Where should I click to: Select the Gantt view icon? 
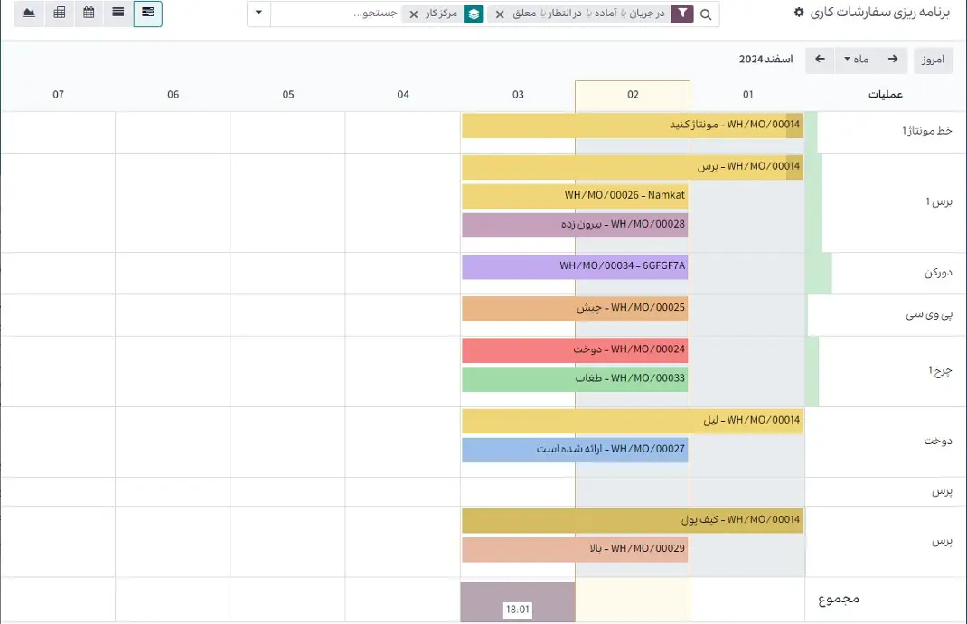(147, 14)
